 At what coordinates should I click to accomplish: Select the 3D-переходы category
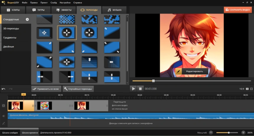(16, 29)
